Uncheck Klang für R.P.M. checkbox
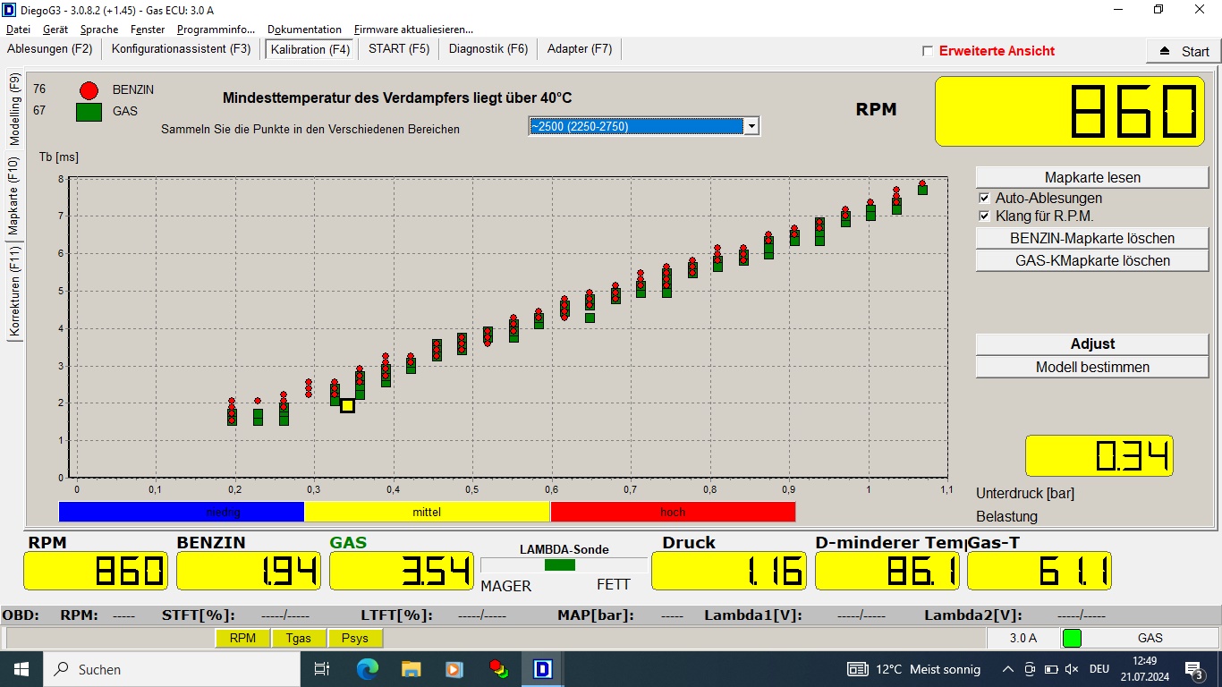1222x687 pixels. pyautogui.click(x=985, y=216)
